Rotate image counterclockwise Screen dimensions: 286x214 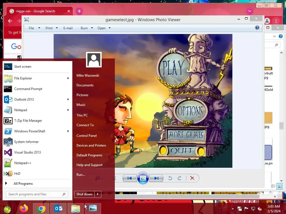[170, 178]
